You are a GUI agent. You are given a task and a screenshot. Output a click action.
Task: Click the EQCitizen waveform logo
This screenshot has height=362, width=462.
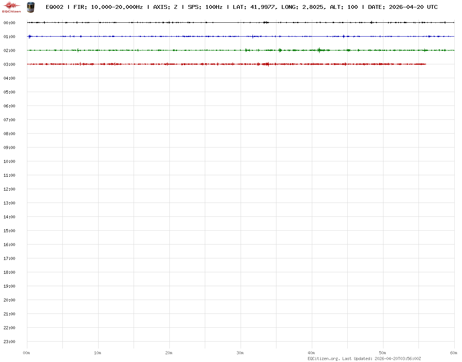tap(12, 6)
